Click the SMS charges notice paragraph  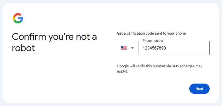[160, 69]
